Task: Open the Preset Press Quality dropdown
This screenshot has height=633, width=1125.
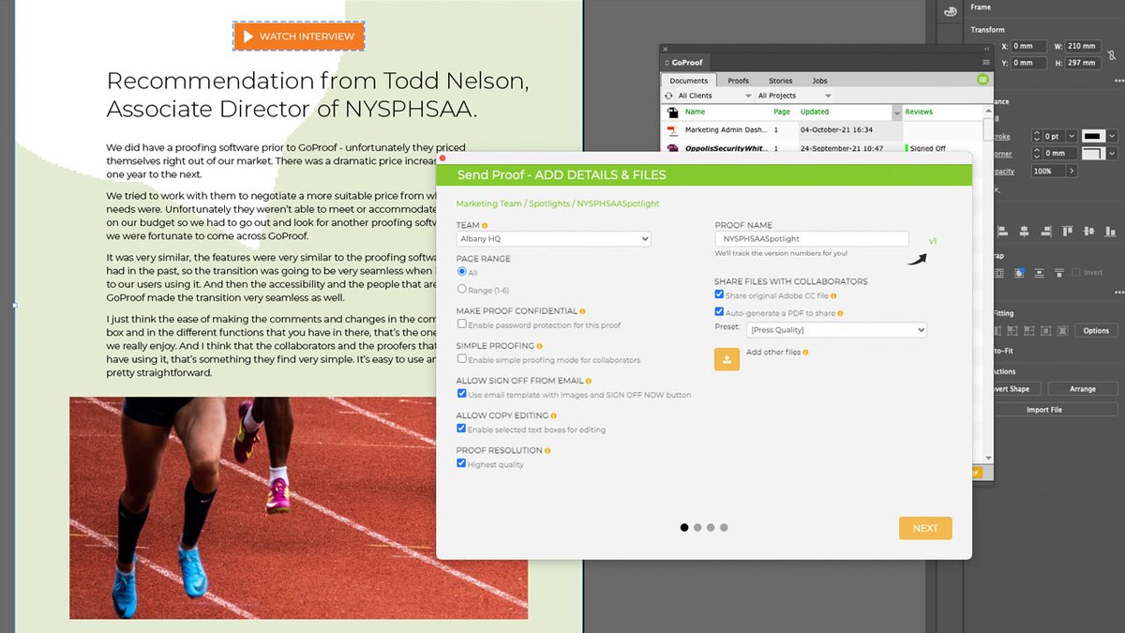Action: pos(836,330)
